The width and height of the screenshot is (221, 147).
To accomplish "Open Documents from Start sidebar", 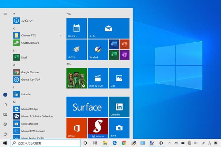I will coord(5,105).
